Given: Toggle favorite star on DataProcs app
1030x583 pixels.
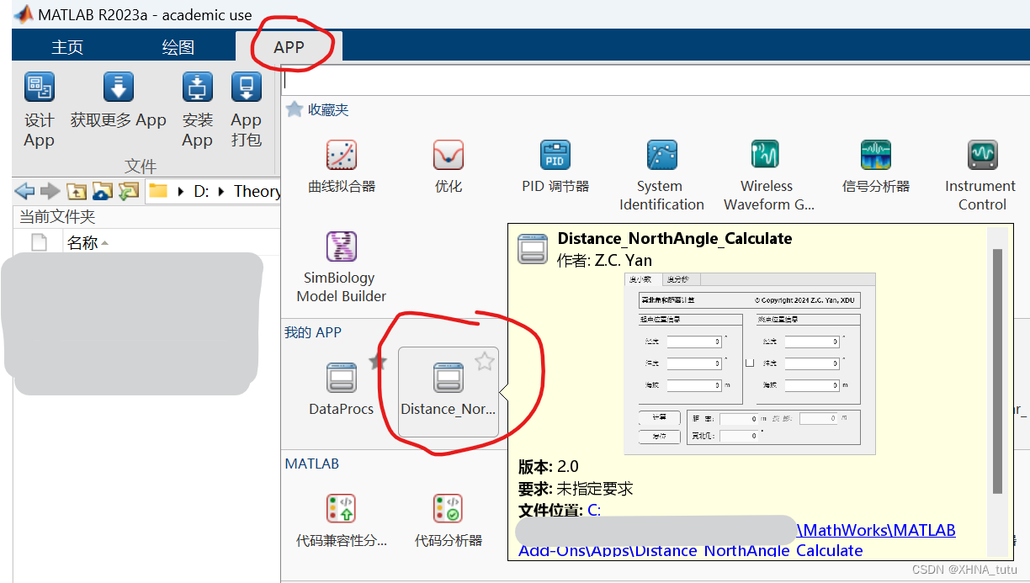Looking at the screenshot, I should click(x=378, y=362).
